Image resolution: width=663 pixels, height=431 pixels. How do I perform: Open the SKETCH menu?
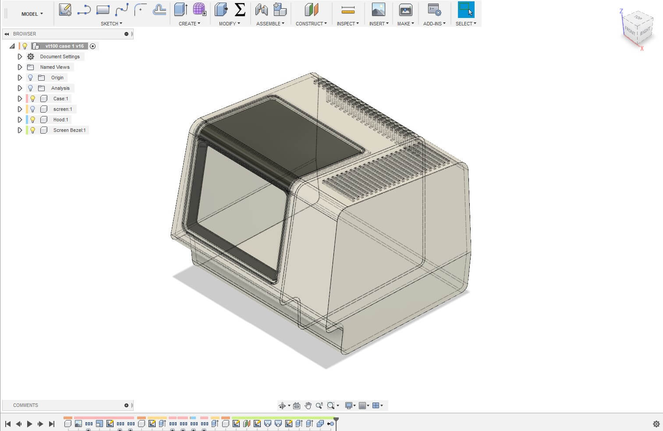click(111, 24)
